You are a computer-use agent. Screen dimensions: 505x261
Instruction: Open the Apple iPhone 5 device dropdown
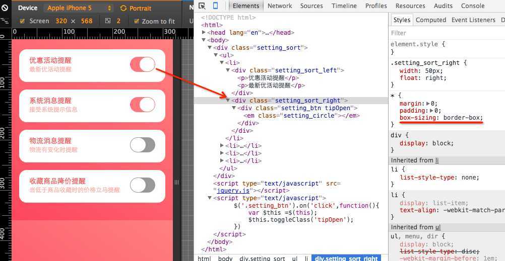click(x=80, y=8)
